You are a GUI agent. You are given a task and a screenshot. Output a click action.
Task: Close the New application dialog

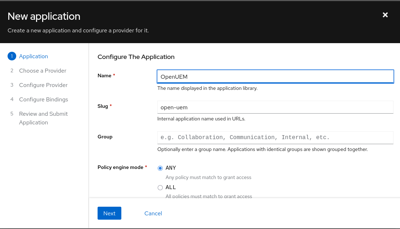[385, 15]
